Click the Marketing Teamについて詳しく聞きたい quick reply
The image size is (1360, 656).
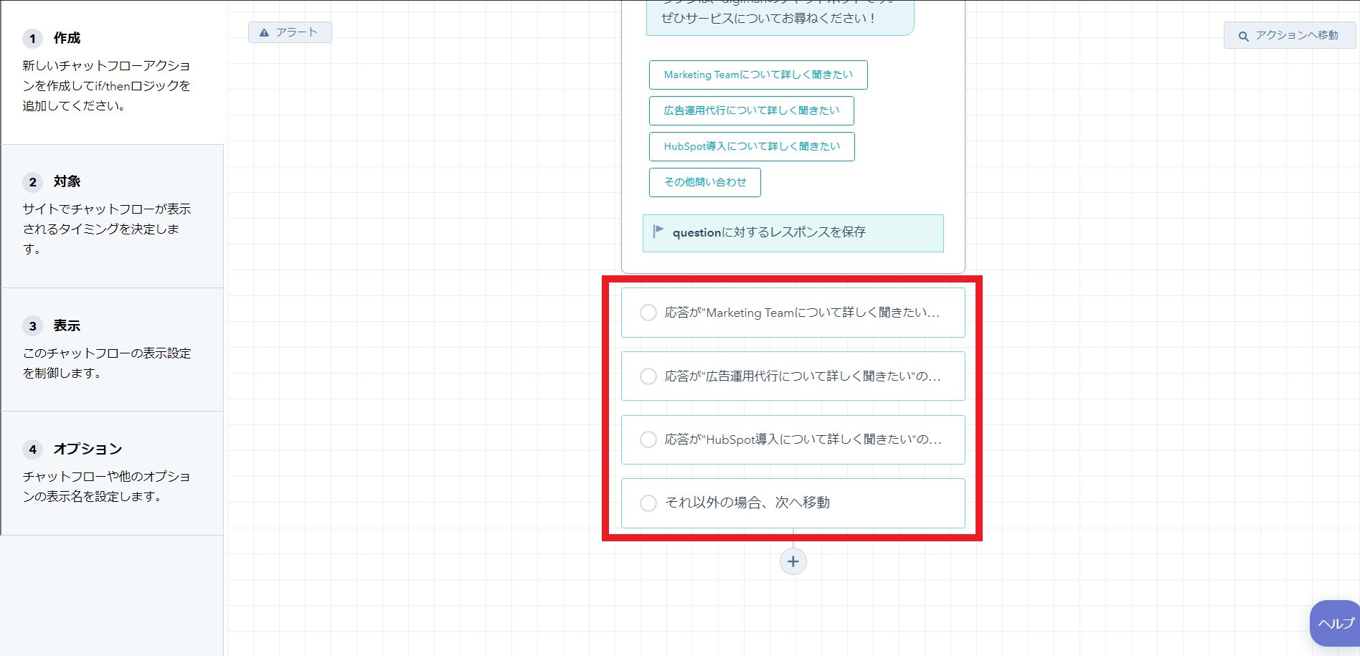(758, 75)
